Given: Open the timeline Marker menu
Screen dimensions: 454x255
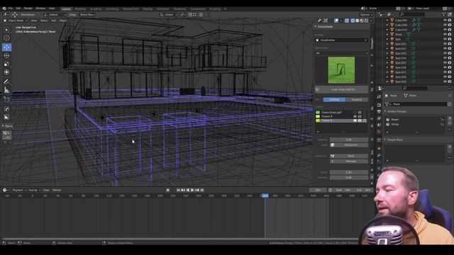Looking at the screenshot, I should 57,190.
